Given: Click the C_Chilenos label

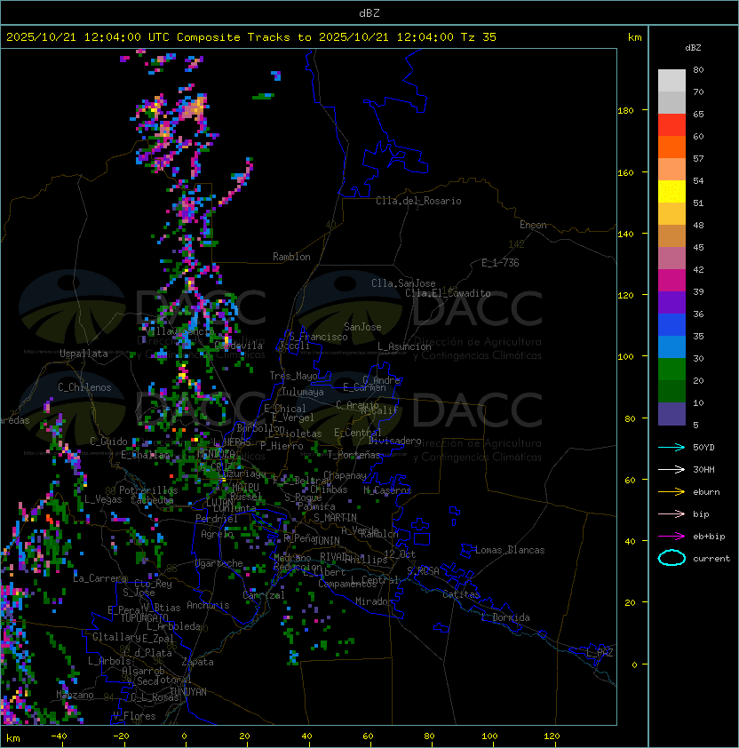Looking at the screenshot, I should click(84, 387).
